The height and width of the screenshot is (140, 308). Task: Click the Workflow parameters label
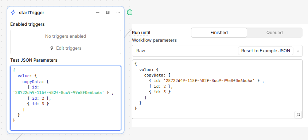tap(155, 40)
